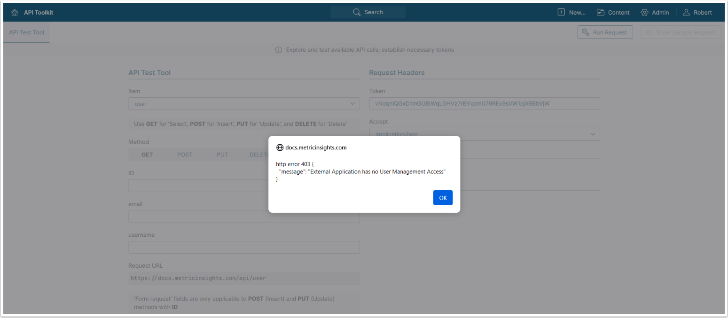The height and width of the screenshot is (318, 728).
Task: Click the Run Request button label
Action: coord(610,32)
